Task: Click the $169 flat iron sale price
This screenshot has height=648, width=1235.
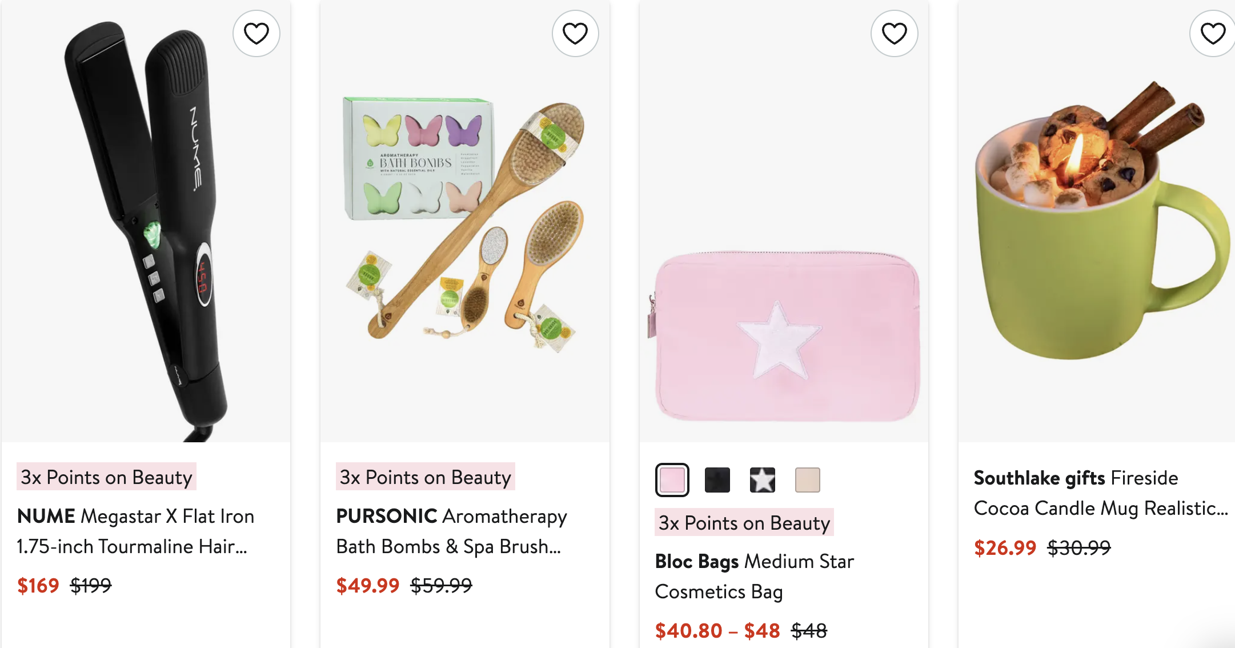Action: [x=38, y=586]
